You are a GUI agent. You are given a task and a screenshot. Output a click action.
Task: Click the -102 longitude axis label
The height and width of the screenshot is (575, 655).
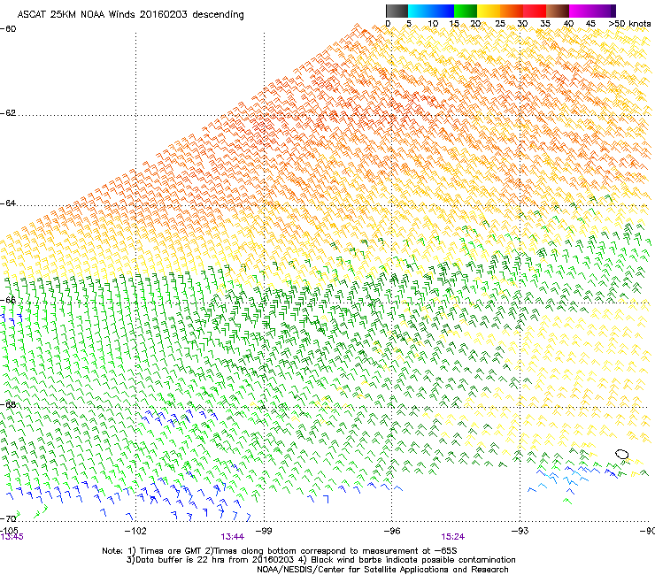[135, 531]
